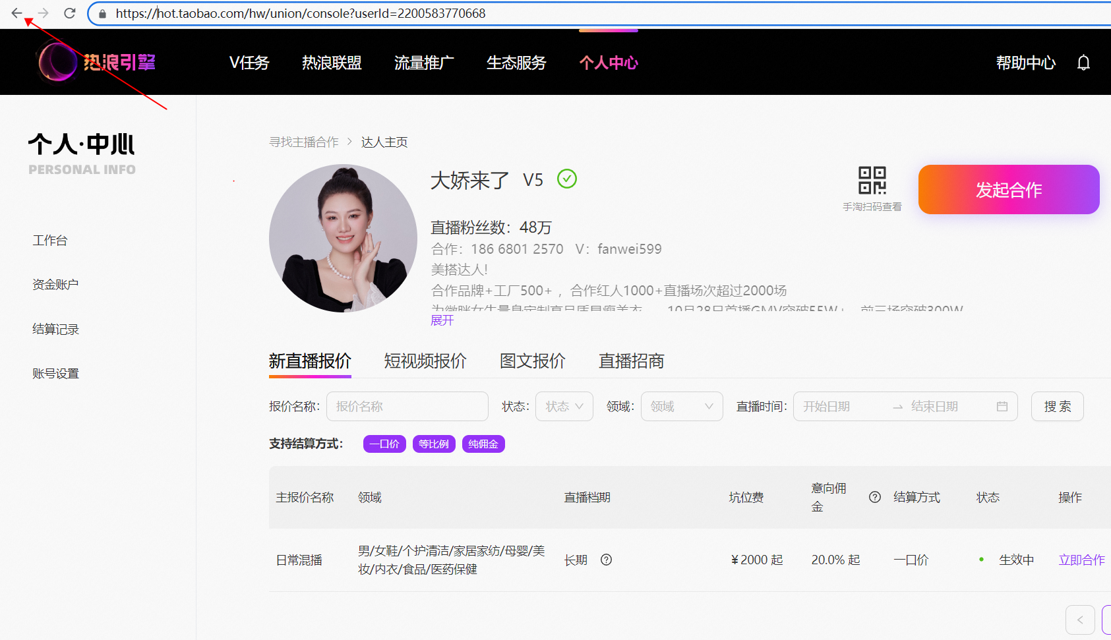Click the address bar URL
Screen dimensions: 1111x640
[x=301, y=13]
